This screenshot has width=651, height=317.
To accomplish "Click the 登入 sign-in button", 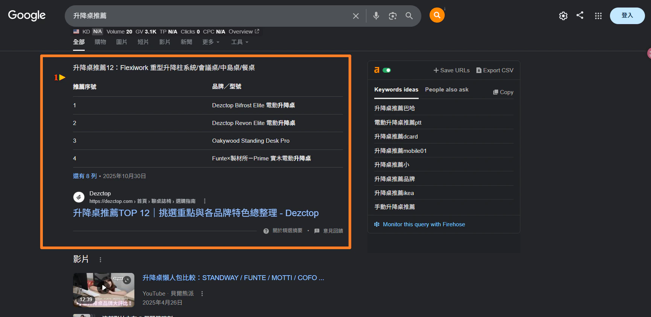I will (x=627, y=16).
